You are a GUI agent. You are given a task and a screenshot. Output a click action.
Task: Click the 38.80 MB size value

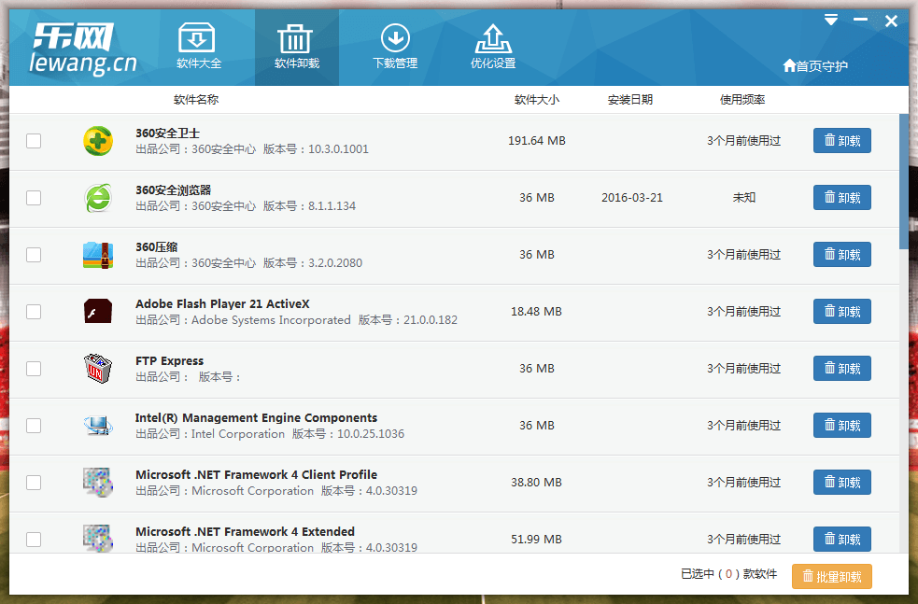(536, 483)
